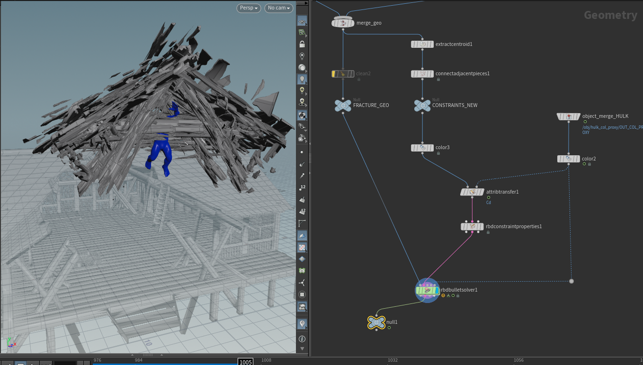Click the current frame 1005 field
Viewport: 643px width, 365px height.
click(x=245, y=362)
